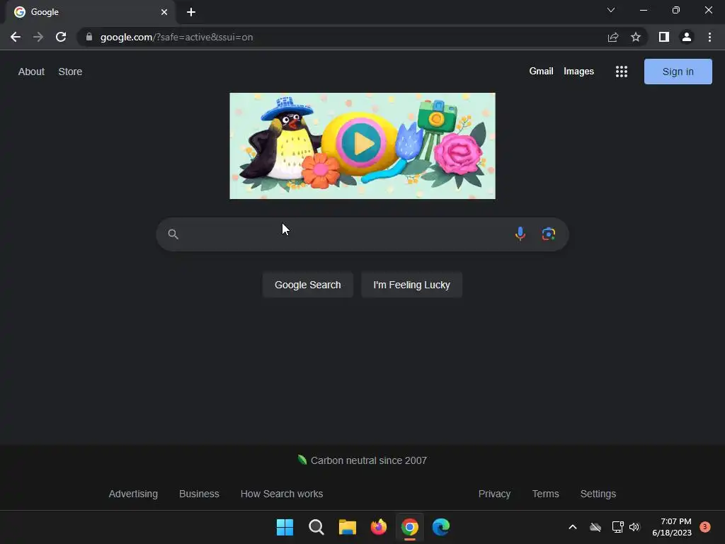Screen dimensions: 725x544
Task: Click the padlock site info icon
Action: click(89, 37)
